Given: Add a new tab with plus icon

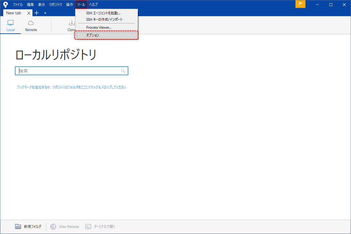Looking at the screenshot, I should coord(37,13).
